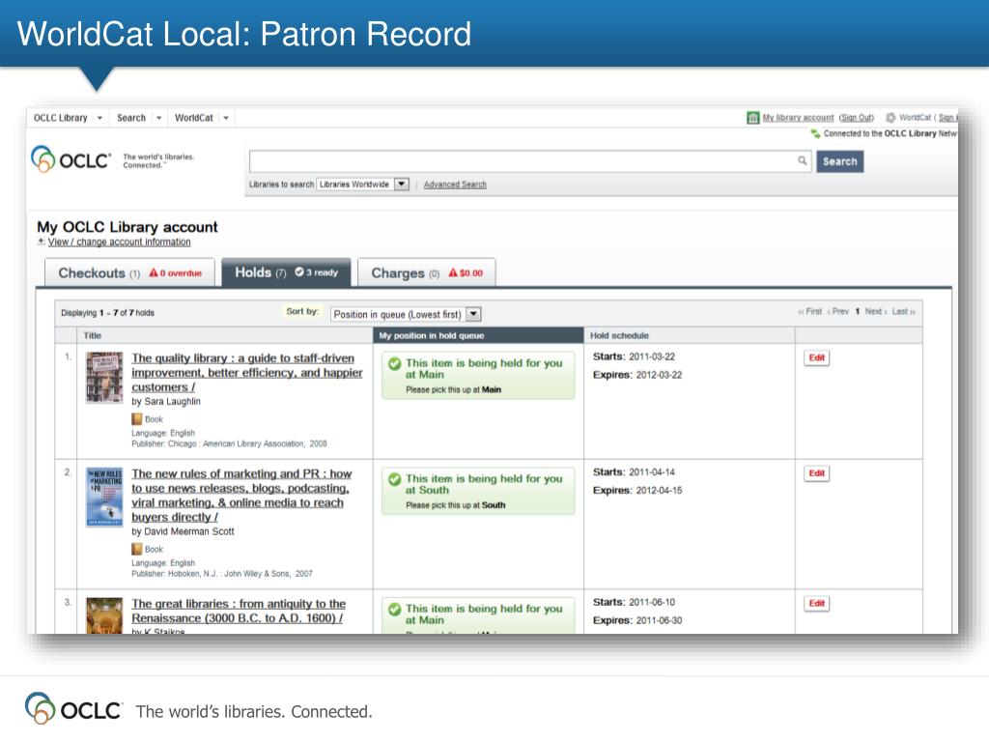Click the Book icon under Sara Laughlin
This screenshot has height=742, width=989.
point(137,419)
